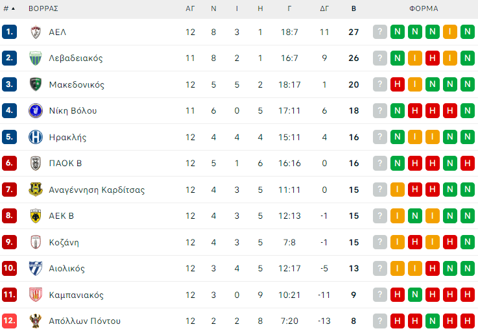Click the ΑΓ matches played column header
Image resolution: width=478 pixels, height=333 pixels.
(x=190, y=9)
